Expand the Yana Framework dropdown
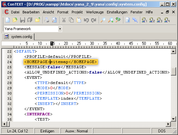 coord(60,29)
